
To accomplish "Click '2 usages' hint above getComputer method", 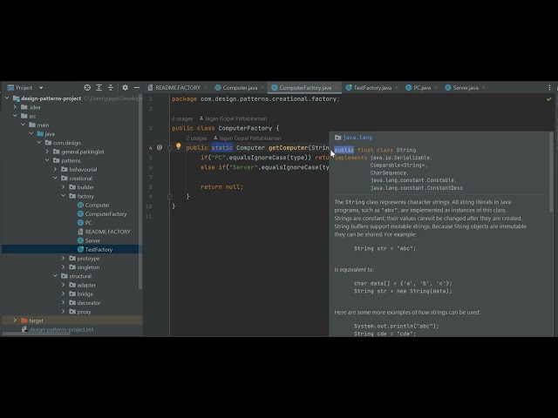I will click(x=196, y=138).
